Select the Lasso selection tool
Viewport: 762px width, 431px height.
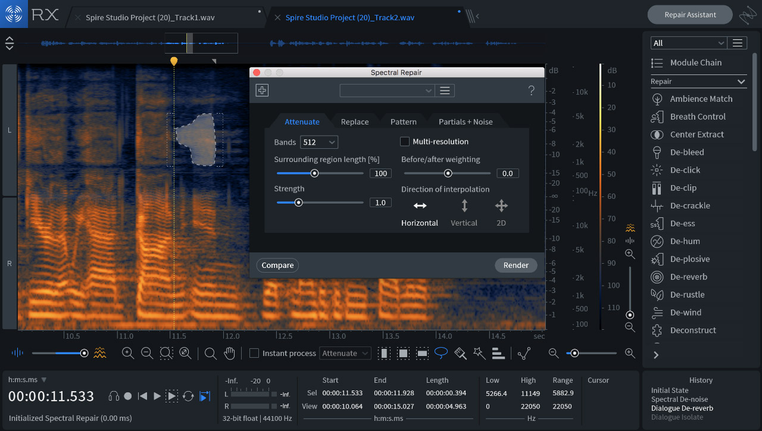pos(441,353)
